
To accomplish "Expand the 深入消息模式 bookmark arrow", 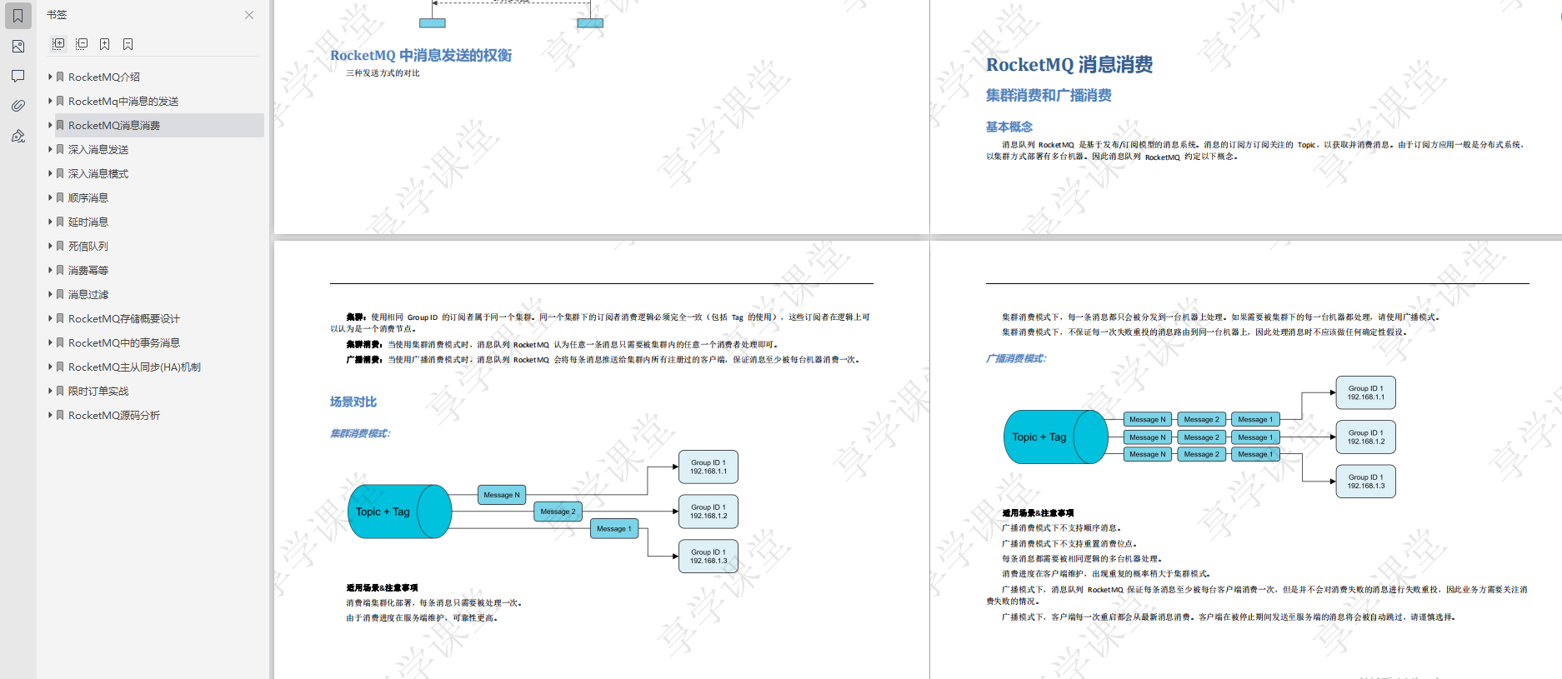I will click(x=50, y=173).
